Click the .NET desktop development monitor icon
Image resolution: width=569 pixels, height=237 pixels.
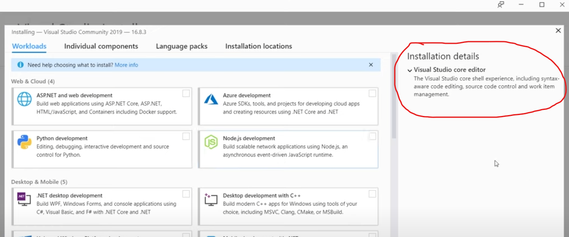[x=24, y=199]
